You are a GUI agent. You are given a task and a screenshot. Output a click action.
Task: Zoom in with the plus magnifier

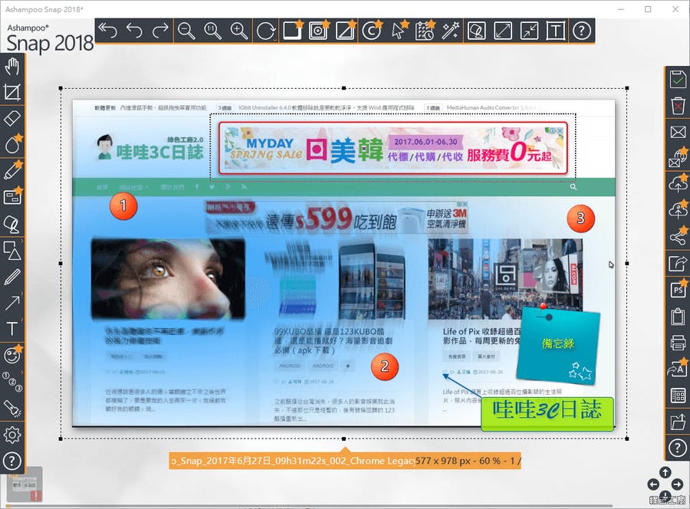tap(239, 31)
